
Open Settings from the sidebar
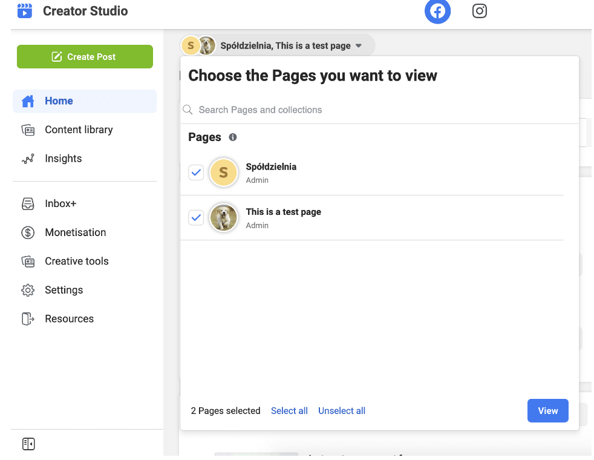pos(64,290)
